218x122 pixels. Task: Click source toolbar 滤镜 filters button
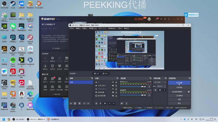click(105, 73)
